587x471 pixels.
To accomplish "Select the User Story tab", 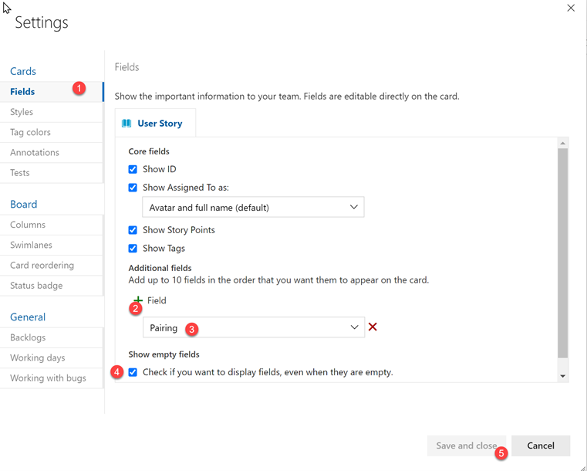I will pyautogui.click(x=155, y=124).
